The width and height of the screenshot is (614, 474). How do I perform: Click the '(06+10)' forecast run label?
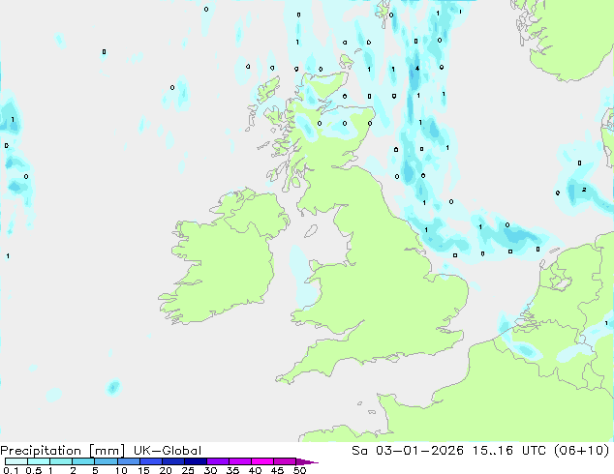pyautogui.click(x=582, y=451)
